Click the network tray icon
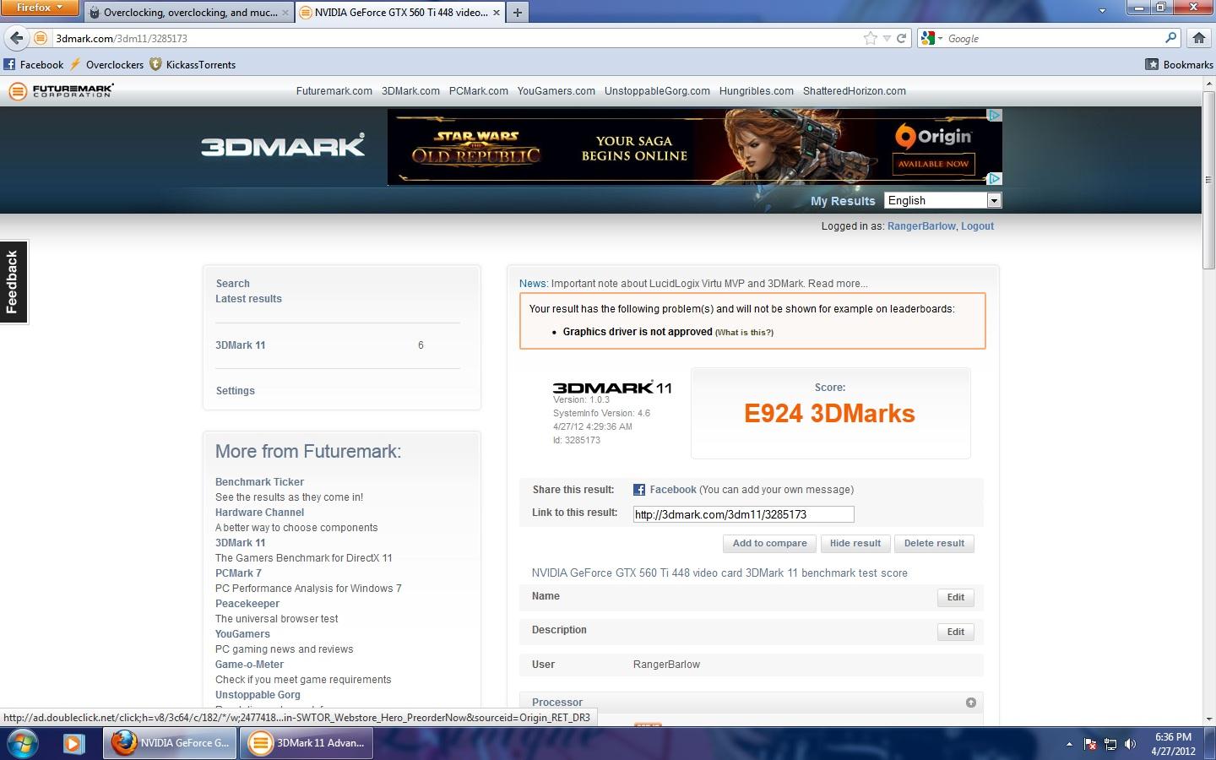 [x=1110, y=744]
